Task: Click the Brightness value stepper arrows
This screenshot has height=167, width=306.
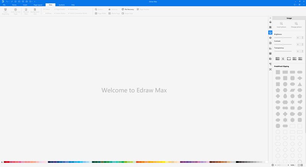Action: pyautogui.click(x=303, y=37)
